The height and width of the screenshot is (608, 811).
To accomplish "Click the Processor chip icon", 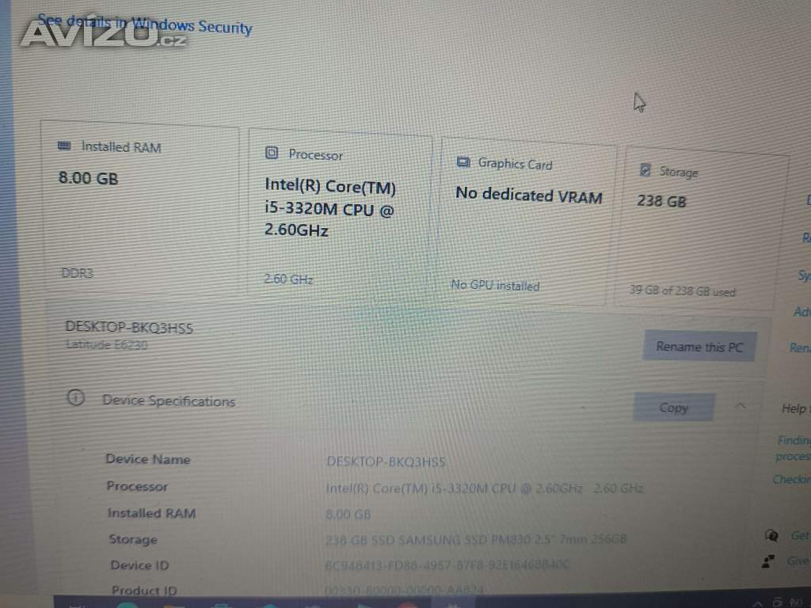I will pos(272,153).
